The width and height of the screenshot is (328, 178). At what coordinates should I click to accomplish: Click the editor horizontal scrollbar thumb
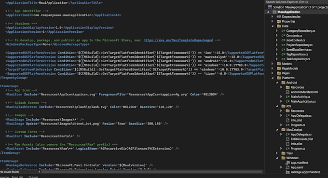pos(151,172)
